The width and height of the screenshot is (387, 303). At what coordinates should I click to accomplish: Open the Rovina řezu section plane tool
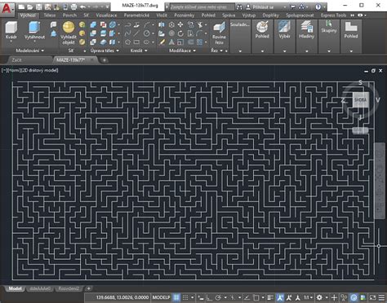[x=219, y=33]
